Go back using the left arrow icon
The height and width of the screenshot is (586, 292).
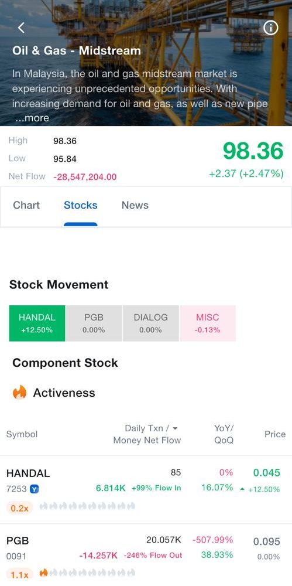point(21,28)
